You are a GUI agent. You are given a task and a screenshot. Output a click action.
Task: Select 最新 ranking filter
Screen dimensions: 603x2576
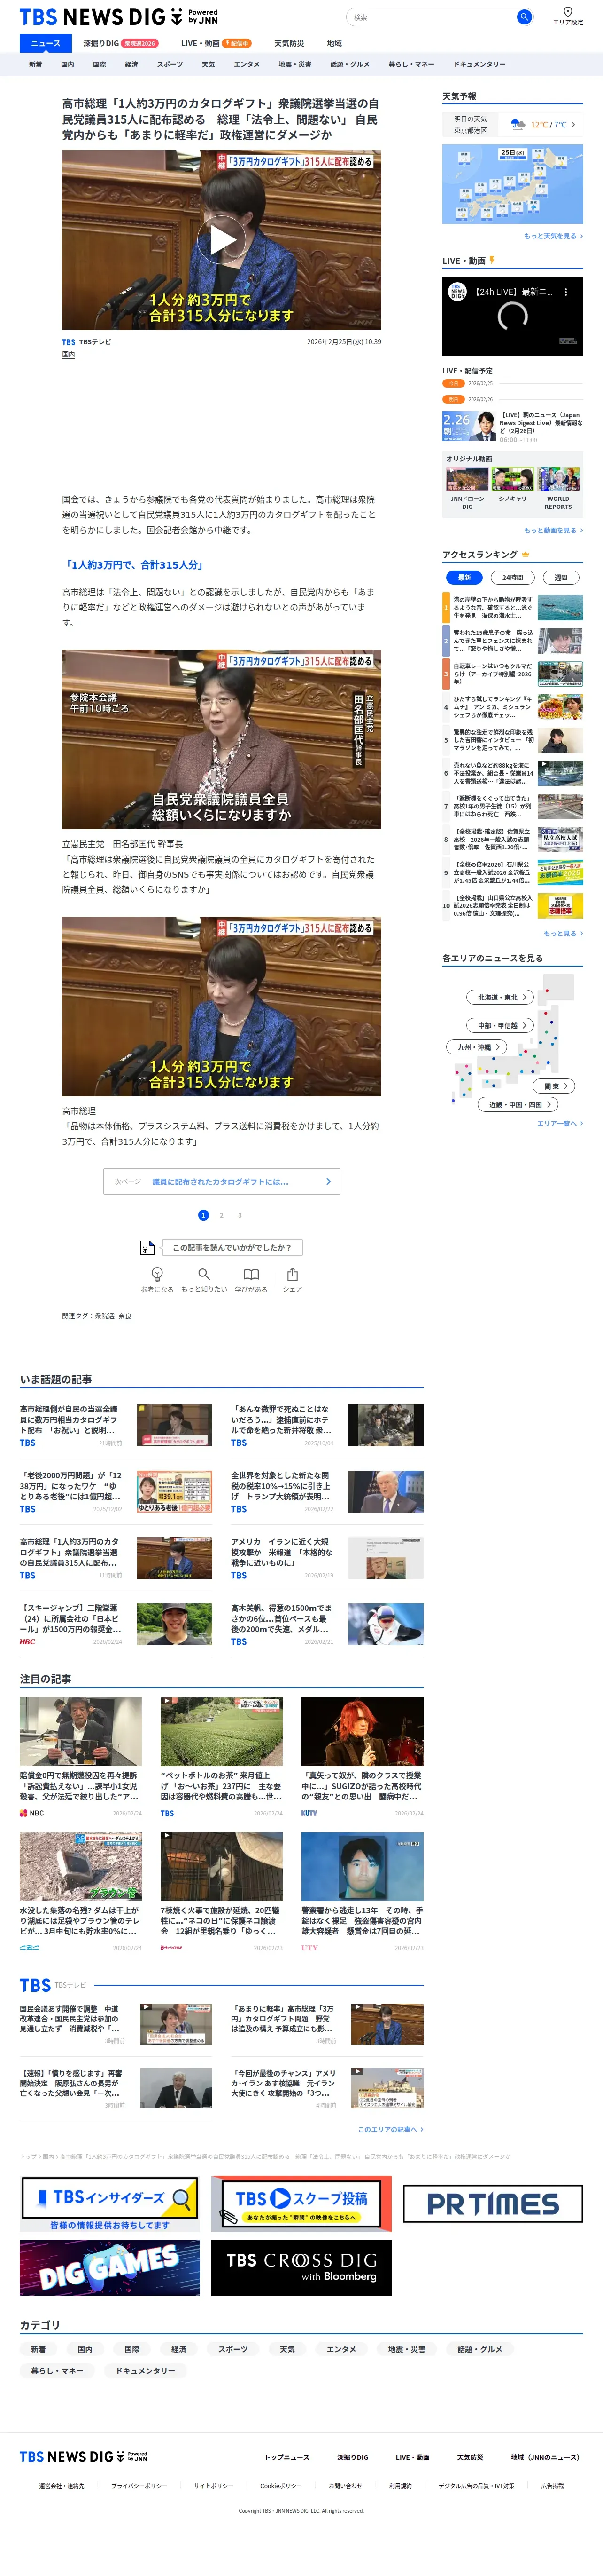tap(464, 577)
